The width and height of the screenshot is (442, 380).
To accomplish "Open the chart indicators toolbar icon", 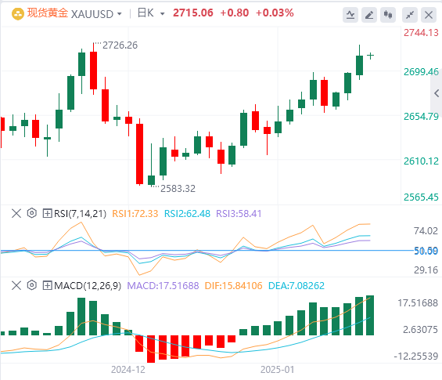I will point(350,15).
